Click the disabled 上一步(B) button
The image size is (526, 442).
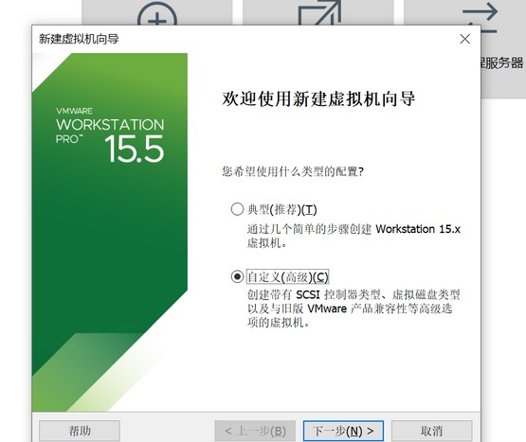click(x=255, y=431)
